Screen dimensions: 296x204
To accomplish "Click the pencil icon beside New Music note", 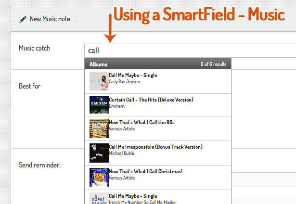I will click(23, 19).
